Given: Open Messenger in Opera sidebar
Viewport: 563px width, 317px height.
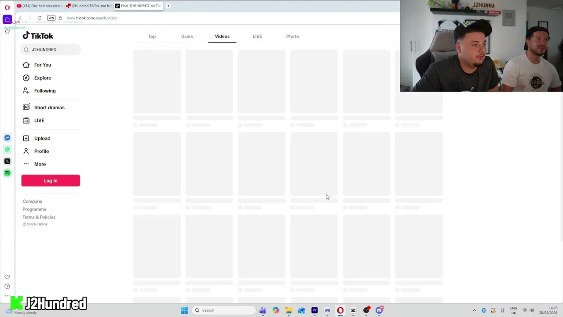Looking at the screenshot, I should pyautogui.click(x=7, y=138).
